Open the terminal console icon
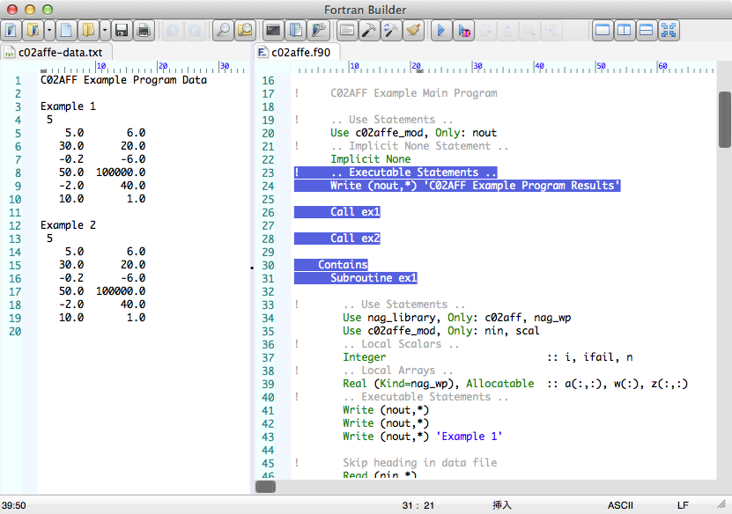732x514 pixels. (273, 31)
